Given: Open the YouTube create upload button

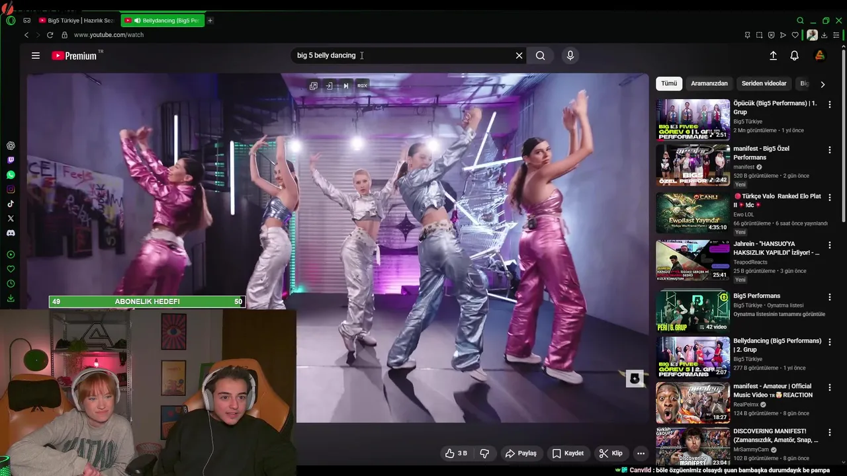Looking at the screenshot, I should tap(773, 56).
